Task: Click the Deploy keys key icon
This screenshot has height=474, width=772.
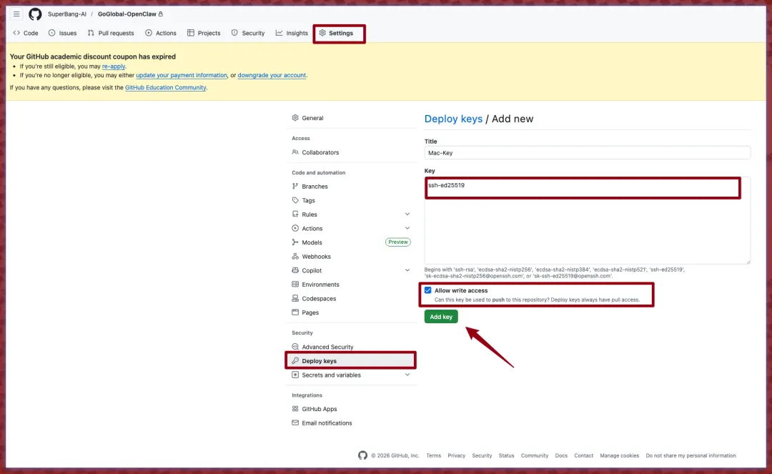Action: tap(295, 361)
